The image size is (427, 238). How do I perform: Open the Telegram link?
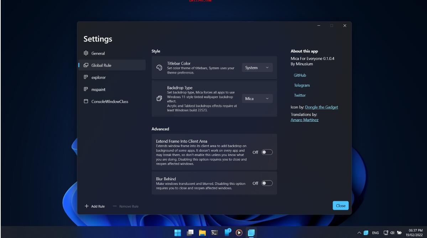click(x=302, y=85)
